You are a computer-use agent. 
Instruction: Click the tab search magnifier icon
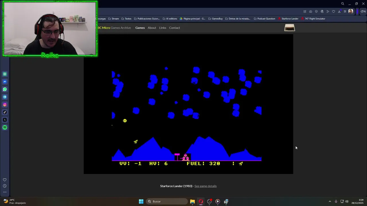(343, 4)
